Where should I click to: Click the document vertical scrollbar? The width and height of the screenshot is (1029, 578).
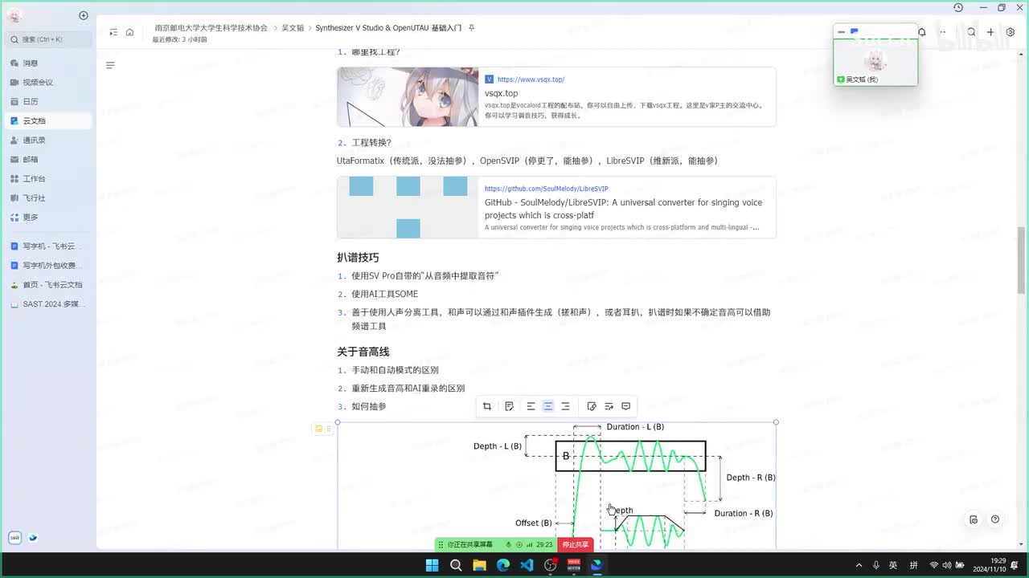1021,261
